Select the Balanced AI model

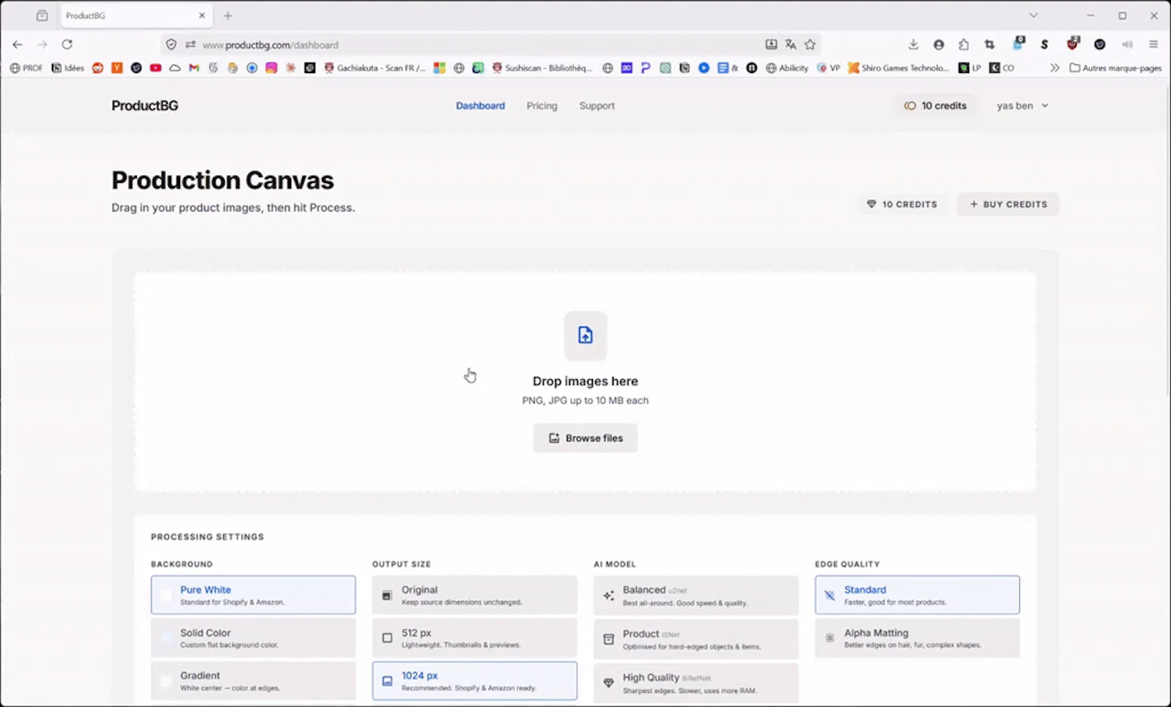point(696,595)
